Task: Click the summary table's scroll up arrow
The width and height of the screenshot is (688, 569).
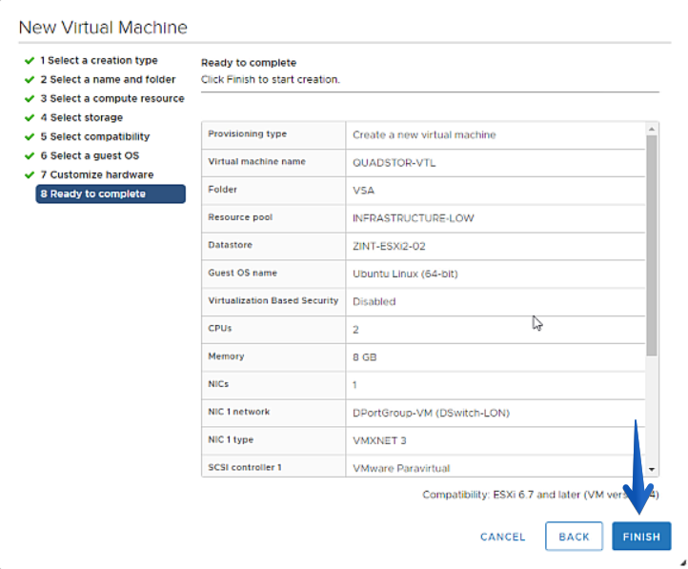Action: click(x=652, y=129)
